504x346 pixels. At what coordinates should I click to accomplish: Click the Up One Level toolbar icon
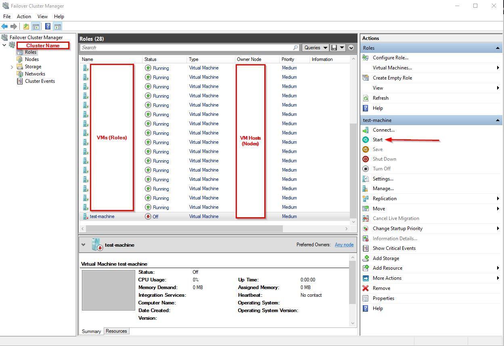(x=26, y=27)
